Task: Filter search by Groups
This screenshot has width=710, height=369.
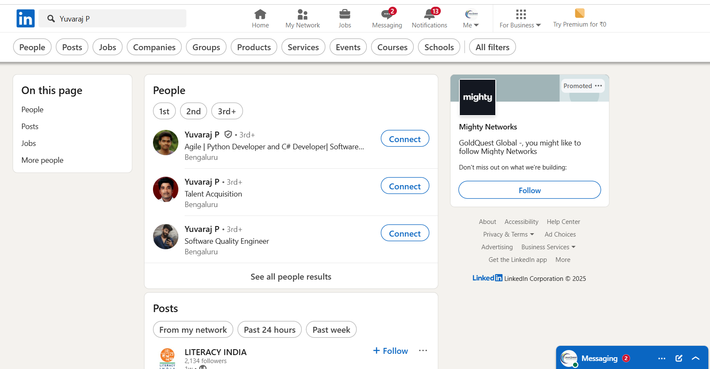Action: (x=206, y=47)
